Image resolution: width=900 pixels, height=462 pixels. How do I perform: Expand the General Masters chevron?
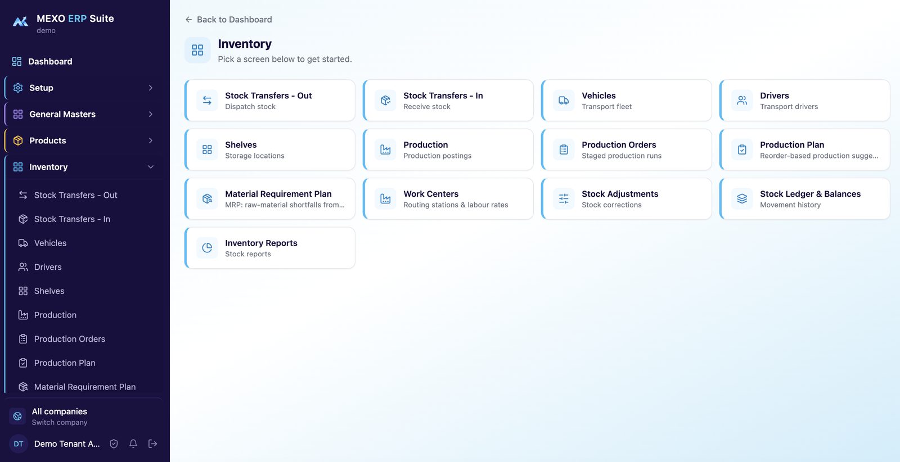click(150, 114)
